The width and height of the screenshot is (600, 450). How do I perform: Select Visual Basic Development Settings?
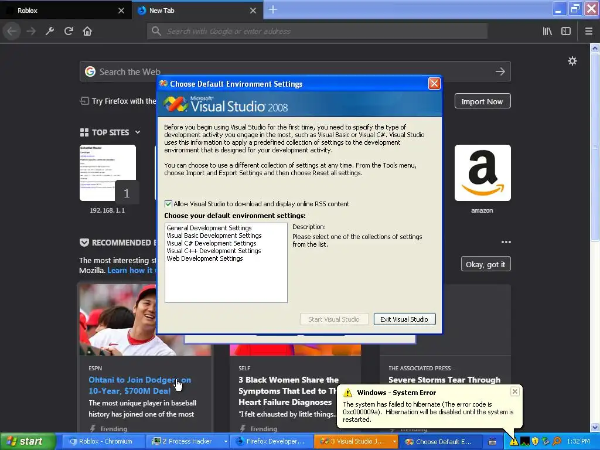tap(214, 236)
